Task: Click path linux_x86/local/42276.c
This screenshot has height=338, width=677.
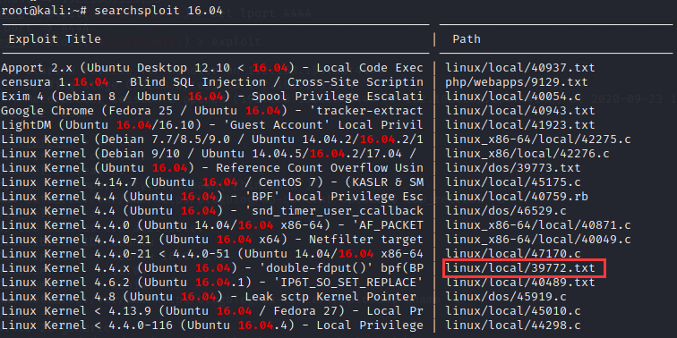Action: click(527, 154)
